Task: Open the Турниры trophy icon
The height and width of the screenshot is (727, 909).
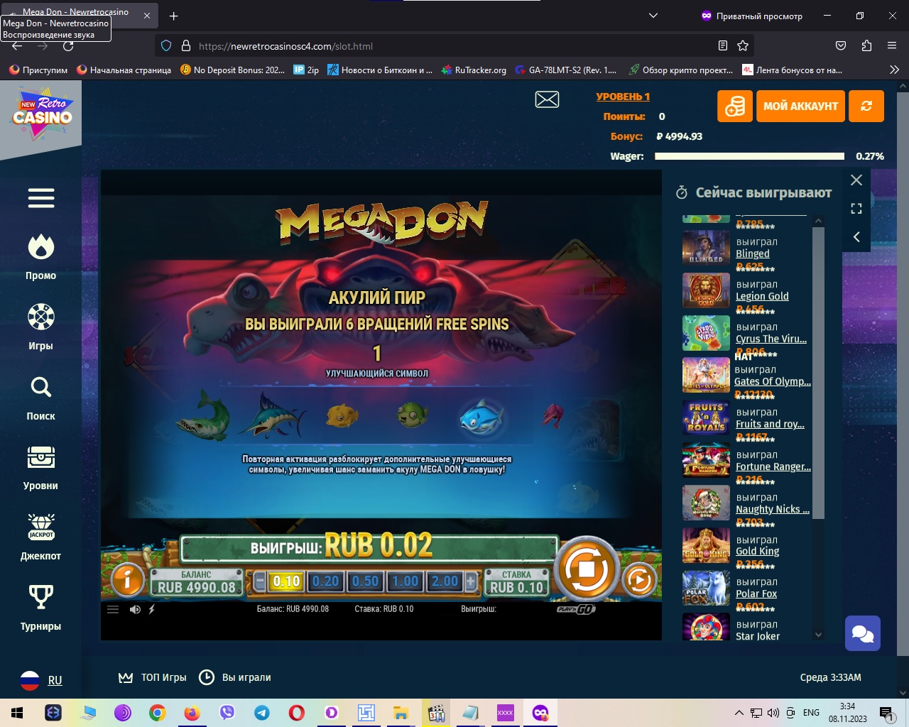Action: coord(41,597)
